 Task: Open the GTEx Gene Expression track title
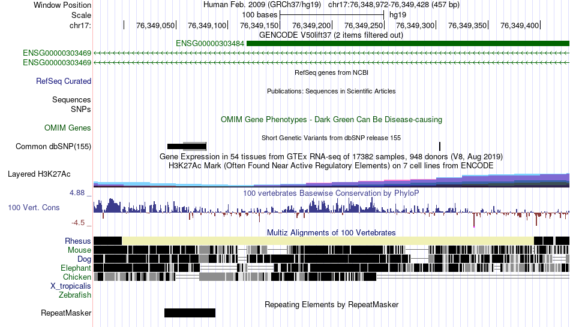click(x=331, y=157)
